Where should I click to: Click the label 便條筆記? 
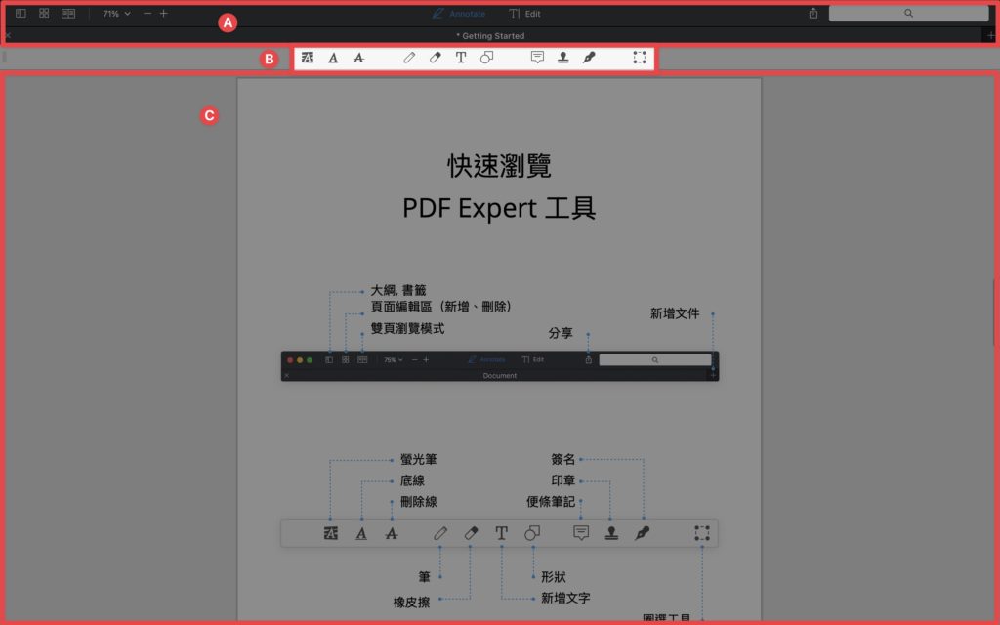(x=551, y=502)
